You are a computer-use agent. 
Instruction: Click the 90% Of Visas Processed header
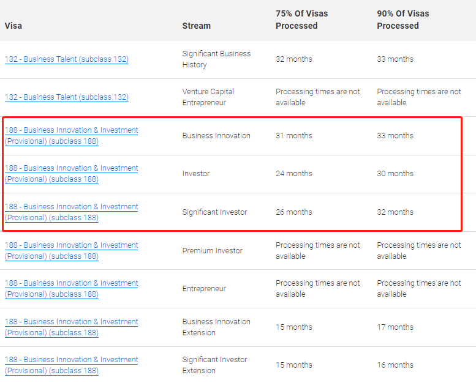[403, 20]
